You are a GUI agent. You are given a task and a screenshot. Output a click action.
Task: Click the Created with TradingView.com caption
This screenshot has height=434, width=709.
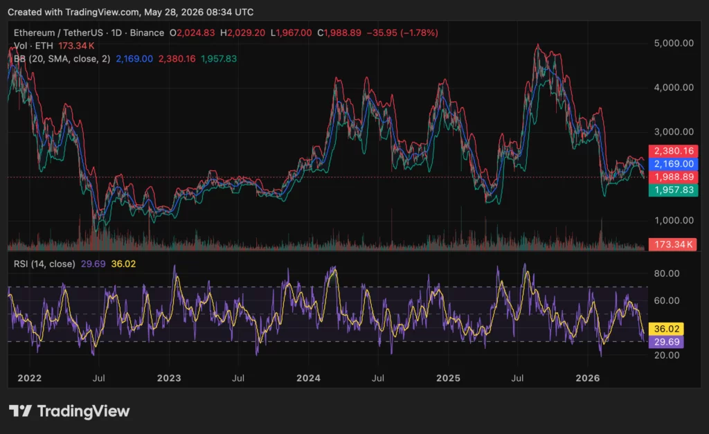pyautogui.click(x=131, y=12)
